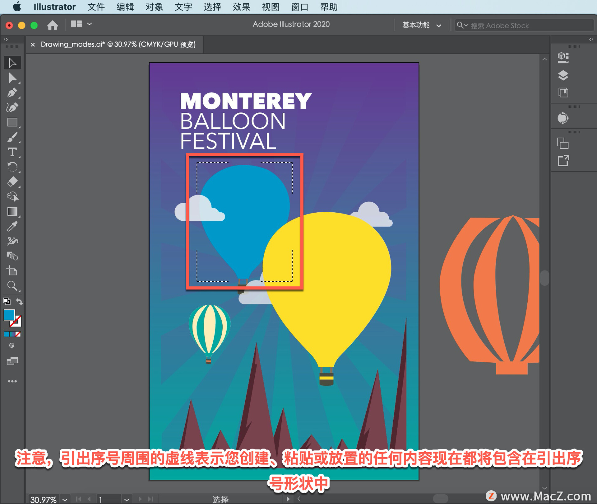Click the Gradient tool in toolbar
This screenshot has height=504, width=597.
coord(12,212)
